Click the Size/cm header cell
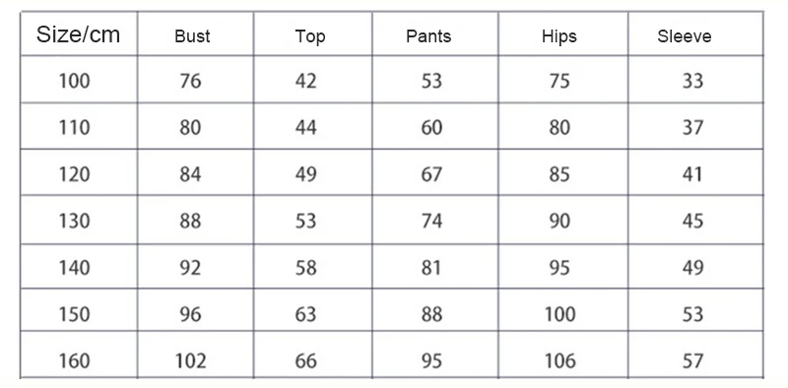The image size is (788, 388). click(78, 34)
